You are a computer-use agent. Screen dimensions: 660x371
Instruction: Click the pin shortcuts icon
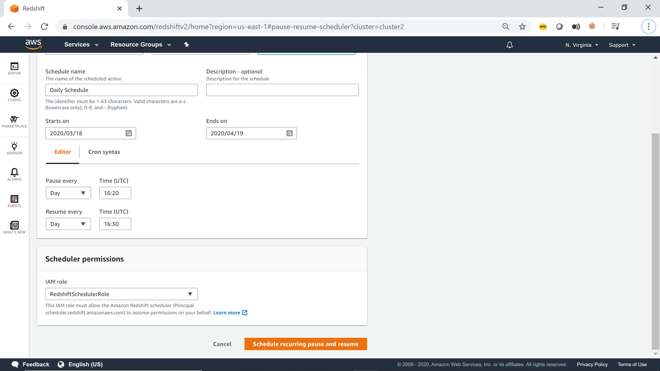pos(186,45)
